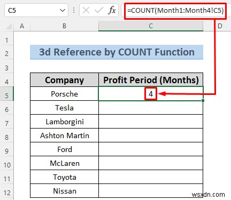The image size is (231, 200).
Task: Click the 'Toyota' cell
Action: [x=64, y=177]
